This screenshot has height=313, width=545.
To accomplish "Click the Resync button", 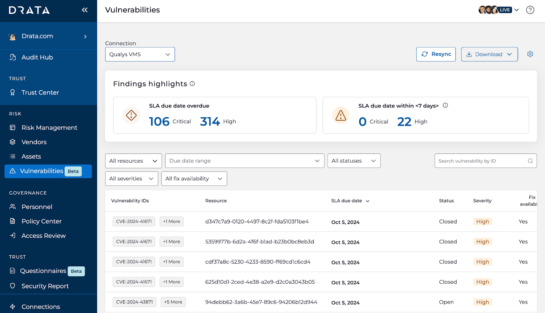I will pos(436,54).
